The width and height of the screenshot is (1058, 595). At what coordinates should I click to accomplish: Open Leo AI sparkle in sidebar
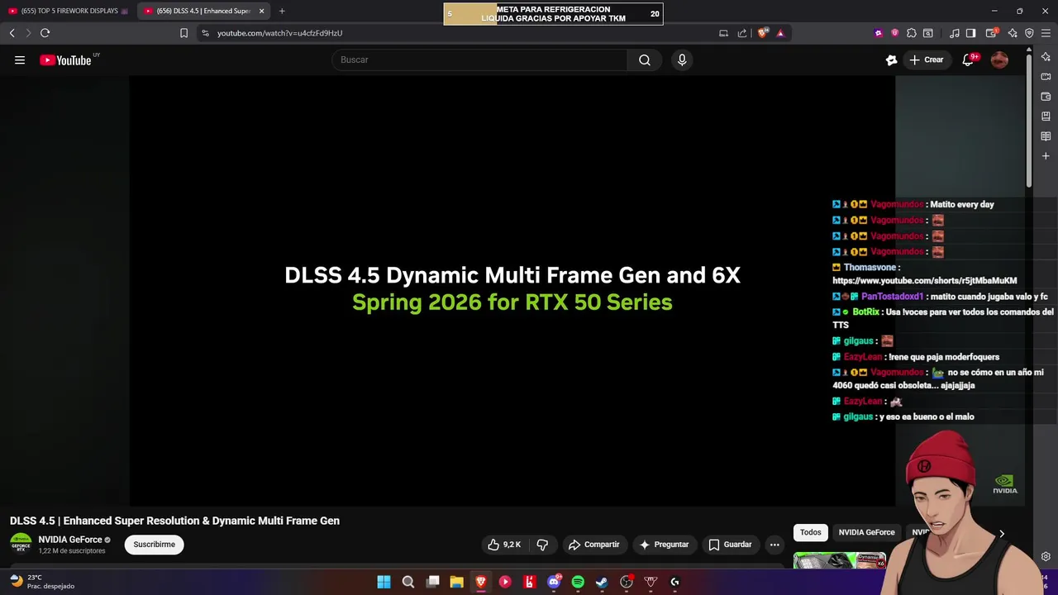coord(1046,57)
